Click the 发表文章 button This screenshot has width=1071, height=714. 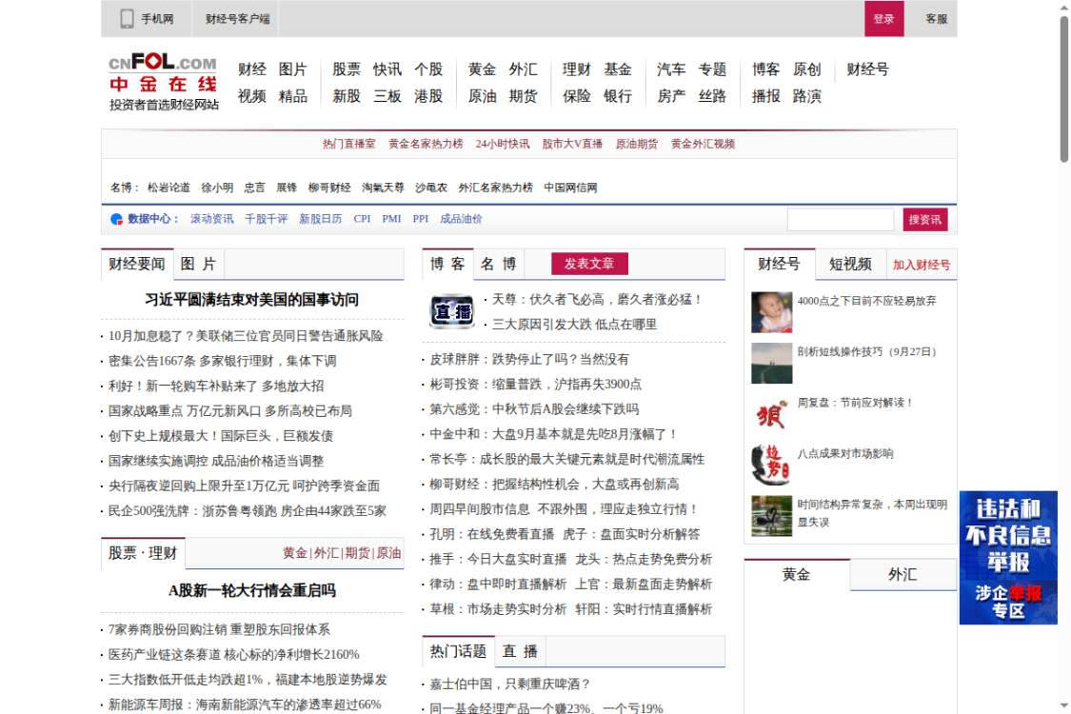pyautogui.click(x=589, y=264)
